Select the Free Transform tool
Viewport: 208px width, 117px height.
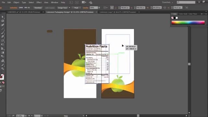point(3,45)
